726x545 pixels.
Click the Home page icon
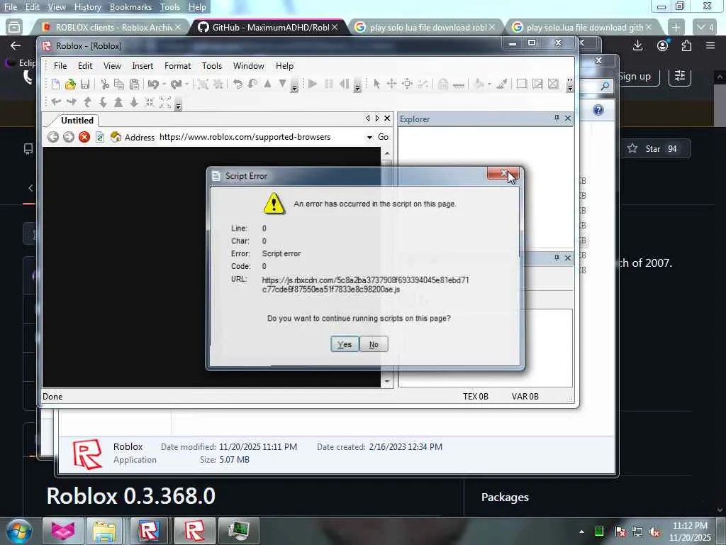tap(116, 137)
